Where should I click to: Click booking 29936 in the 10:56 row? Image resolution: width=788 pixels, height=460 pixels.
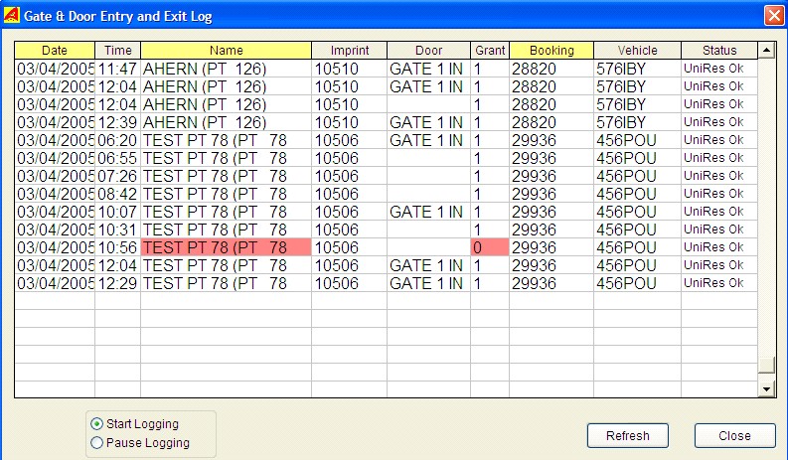point(552,247)
